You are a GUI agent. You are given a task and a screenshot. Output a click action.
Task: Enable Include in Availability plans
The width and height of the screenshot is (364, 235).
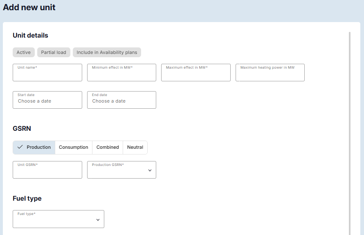(107, 52)
